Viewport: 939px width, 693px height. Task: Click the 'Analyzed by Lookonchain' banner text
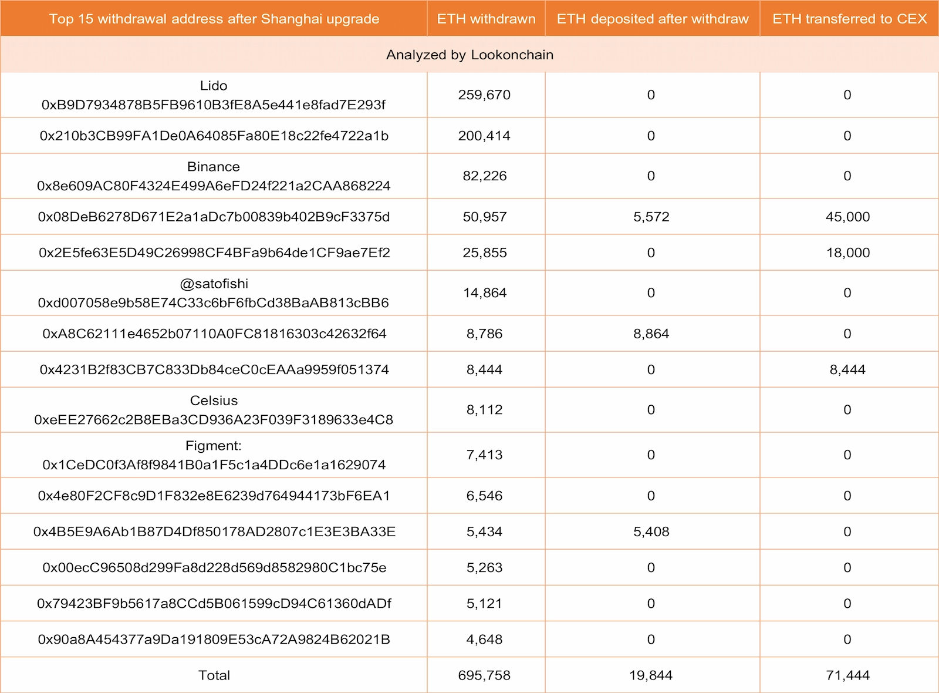pyautogui.click(x=469, y=55)
